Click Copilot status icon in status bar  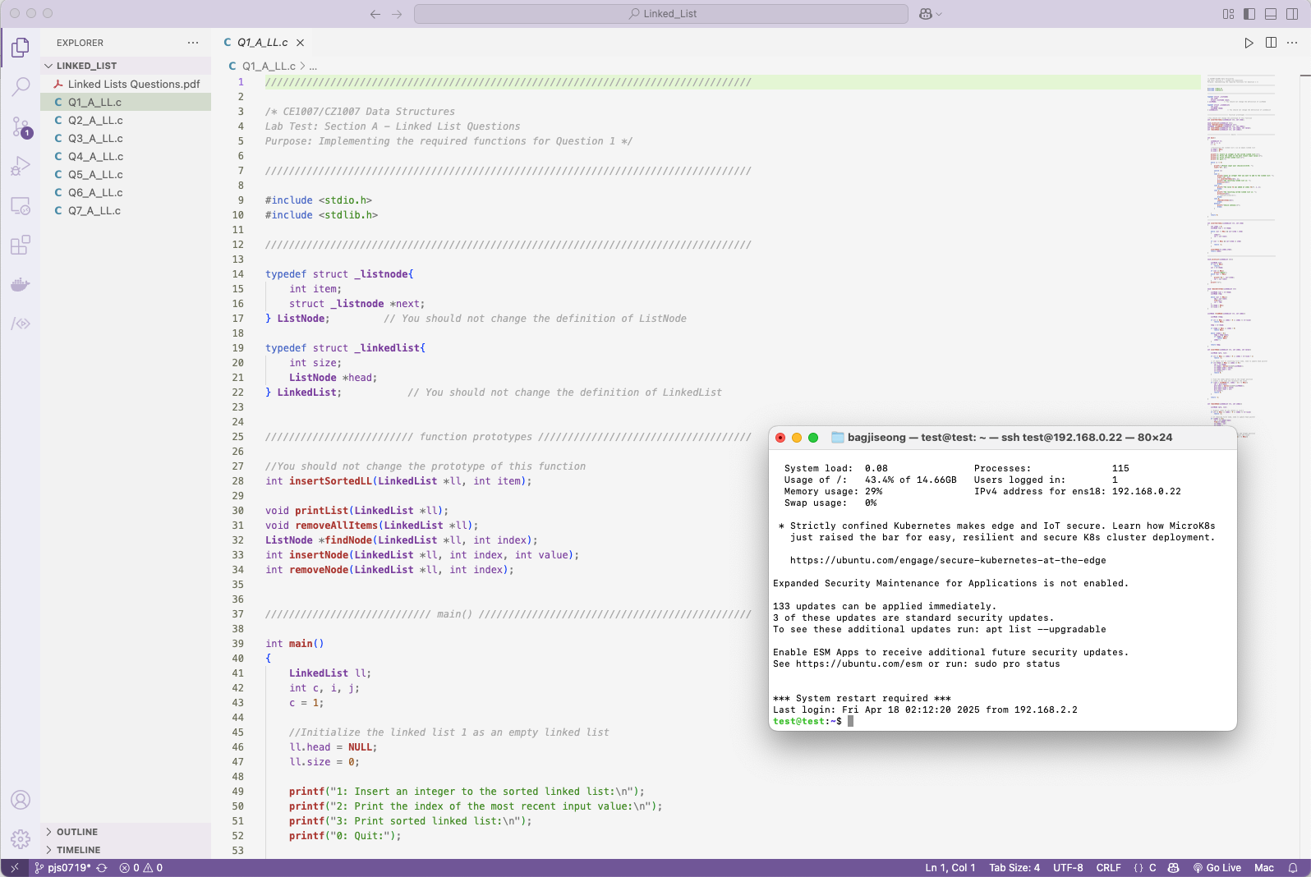point(1173,868)
